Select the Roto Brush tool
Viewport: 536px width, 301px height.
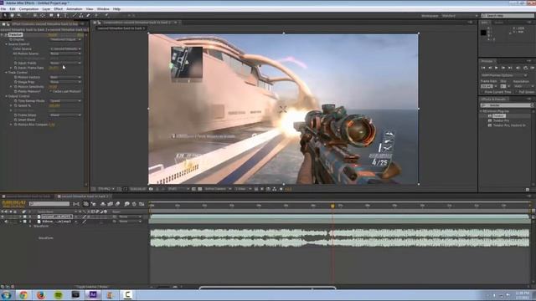[x=96, y=15]
